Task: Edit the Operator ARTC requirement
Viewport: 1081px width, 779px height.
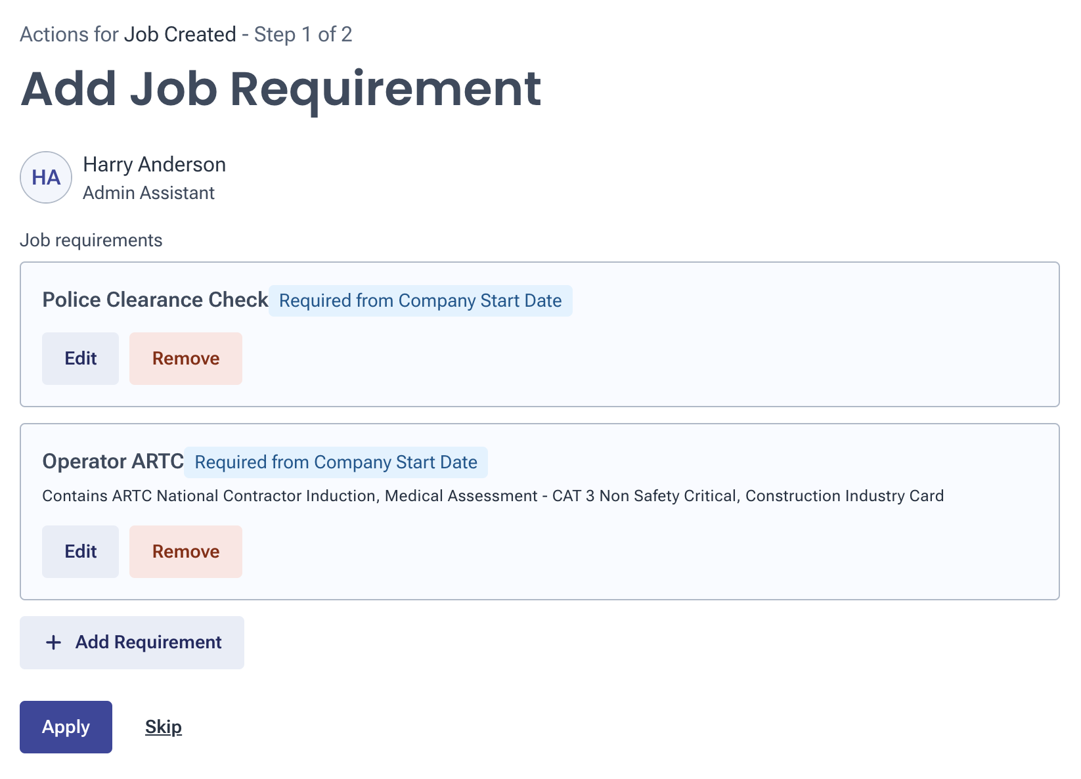Action: 80,552
